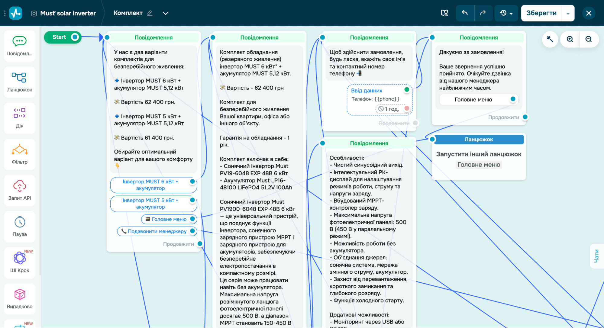Select the Головне меню button in first message
Screen dimensions: 604x328
pyautogui.click(x=169, y=219)
